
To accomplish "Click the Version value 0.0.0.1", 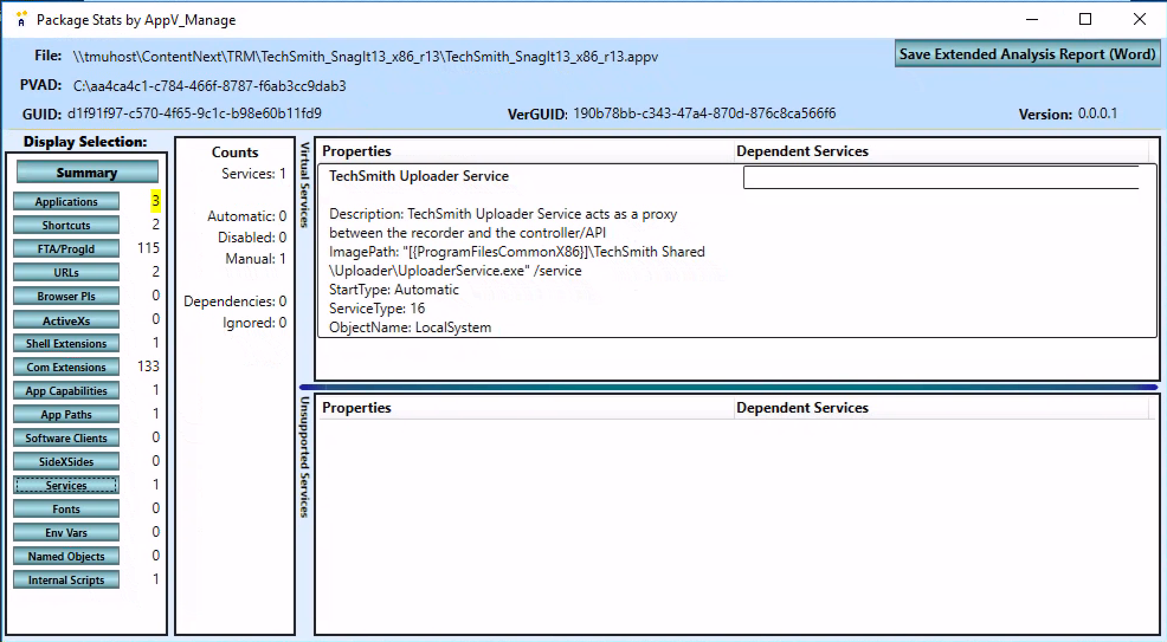I will tap(1098, 114).
